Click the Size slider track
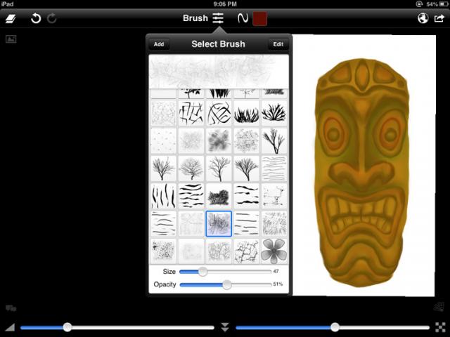 click(x=239, y=271)
